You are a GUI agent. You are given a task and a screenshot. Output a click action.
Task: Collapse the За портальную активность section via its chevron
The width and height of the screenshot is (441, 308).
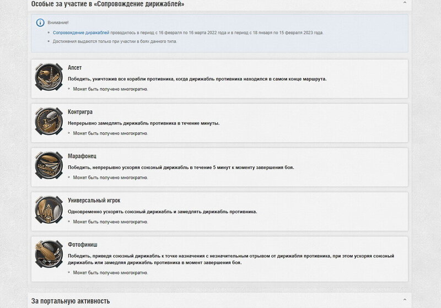(405, 300)
